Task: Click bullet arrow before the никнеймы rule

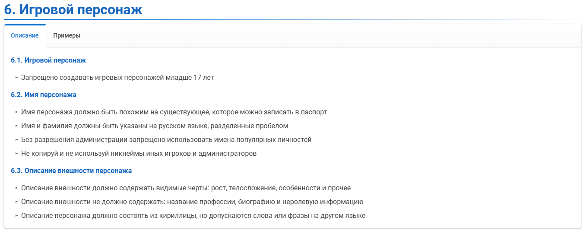Action: tap(16, 154)
